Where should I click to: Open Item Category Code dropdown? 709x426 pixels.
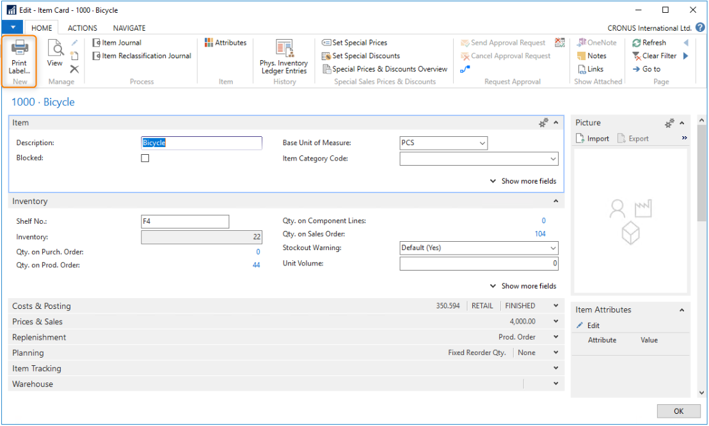coord(553,159)
